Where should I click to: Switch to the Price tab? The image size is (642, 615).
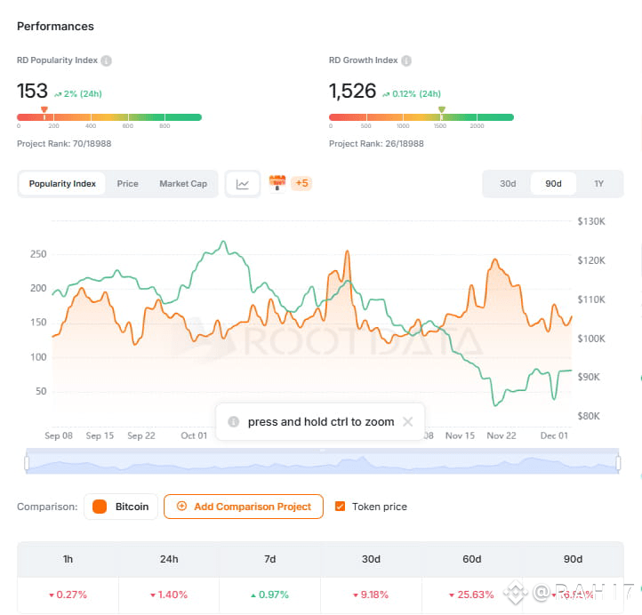click(x=128, y=184)
